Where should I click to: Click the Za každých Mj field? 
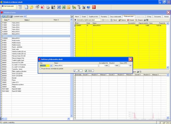(x=103, y=66)
